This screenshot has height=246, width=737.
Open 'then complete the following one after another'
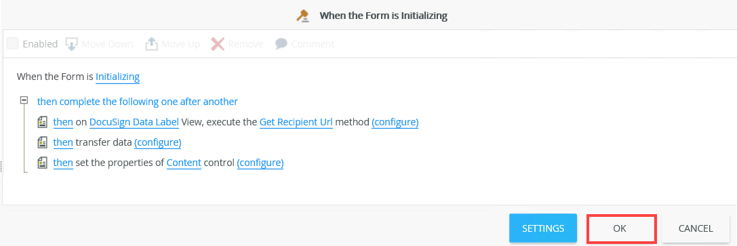(137, 102)
